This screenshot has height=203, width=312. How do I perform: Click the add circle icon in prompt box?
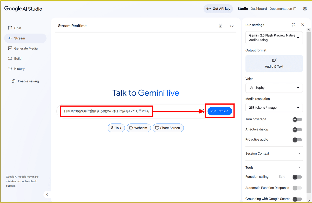[x=202, y=111]
